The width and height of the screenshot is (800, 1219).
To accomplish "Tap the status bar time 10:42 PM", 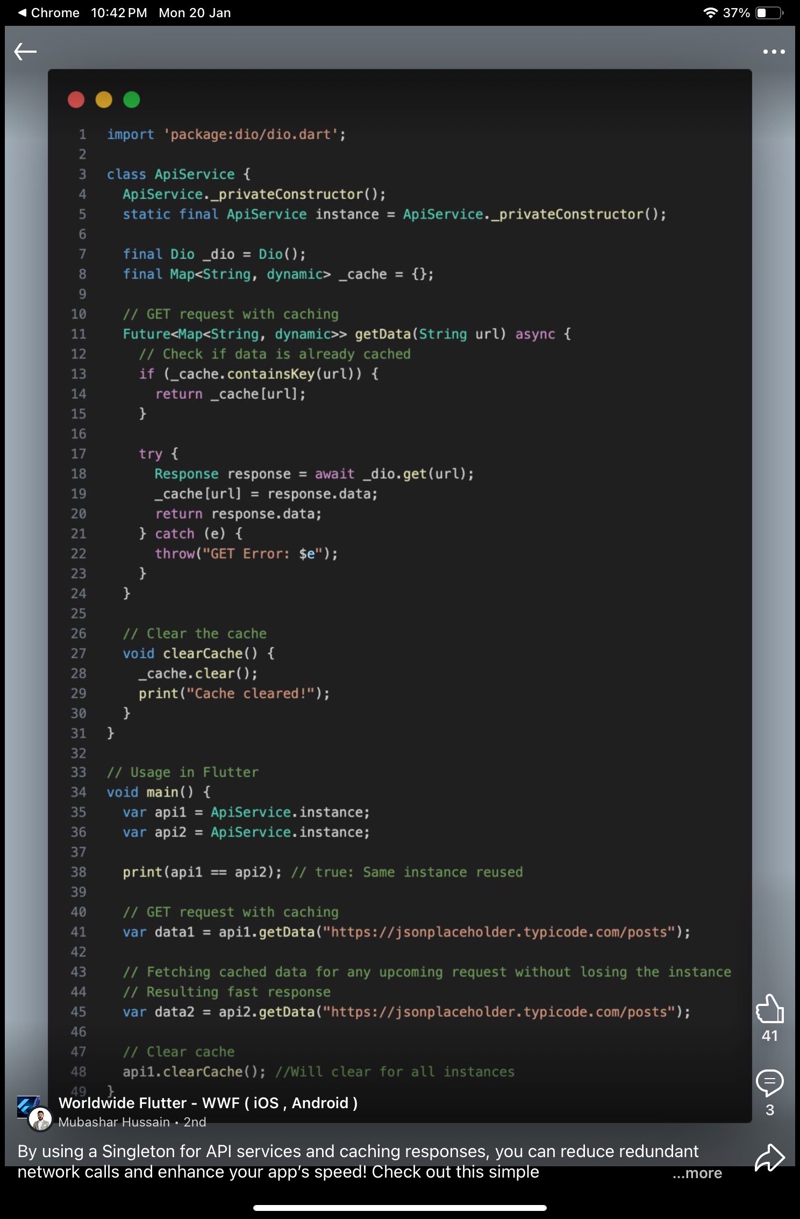I will tap(119, 13).
